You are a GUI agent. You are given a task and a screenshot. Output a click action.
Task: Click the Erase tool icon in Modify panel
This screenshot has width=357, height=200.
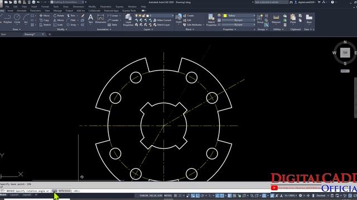coord(83,16)
